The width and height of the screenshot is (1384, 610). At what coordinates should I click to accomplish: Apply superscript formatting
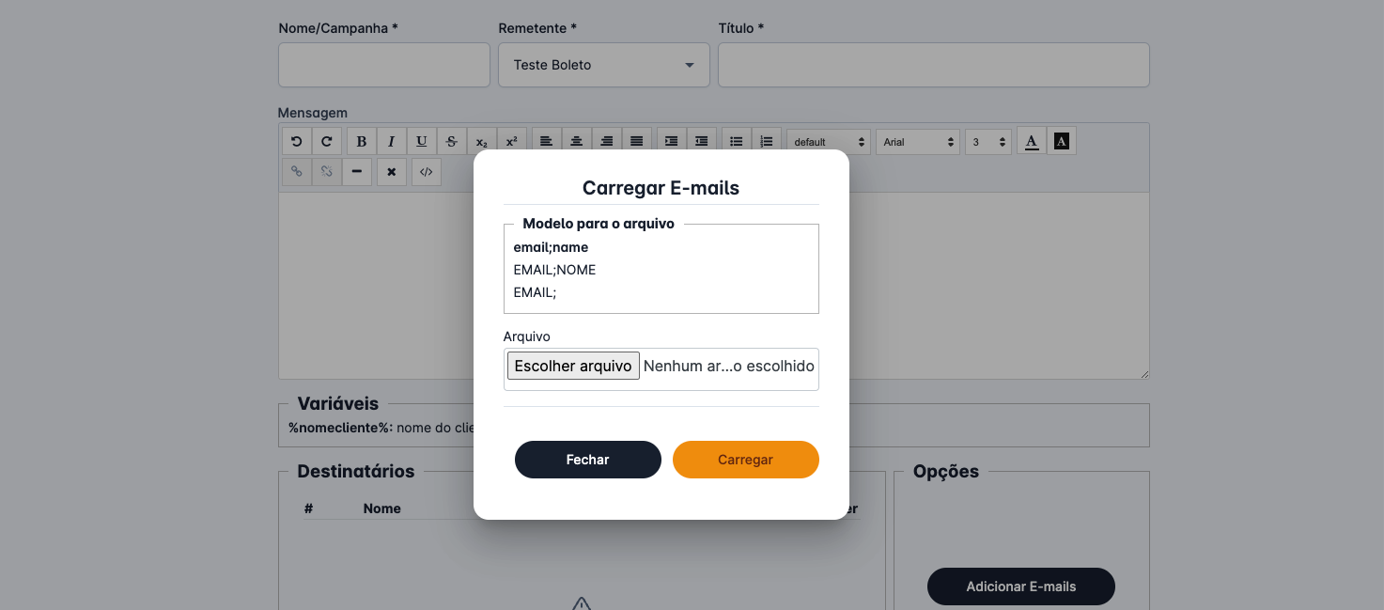512,142
